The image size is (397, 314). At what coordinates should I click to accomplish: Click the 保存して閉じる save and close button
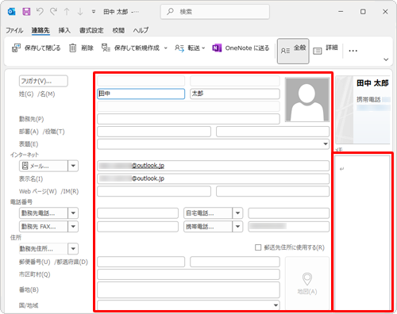[x=37, y=48]
